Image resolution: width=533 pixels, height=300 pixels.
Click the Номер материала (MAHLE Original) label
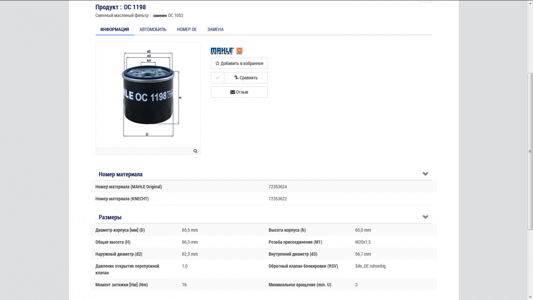129,187
